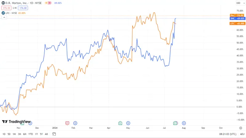This screenshot has width=246, height=138.
Task: Open the USD currency dropdown
Action: coord(240,3)
